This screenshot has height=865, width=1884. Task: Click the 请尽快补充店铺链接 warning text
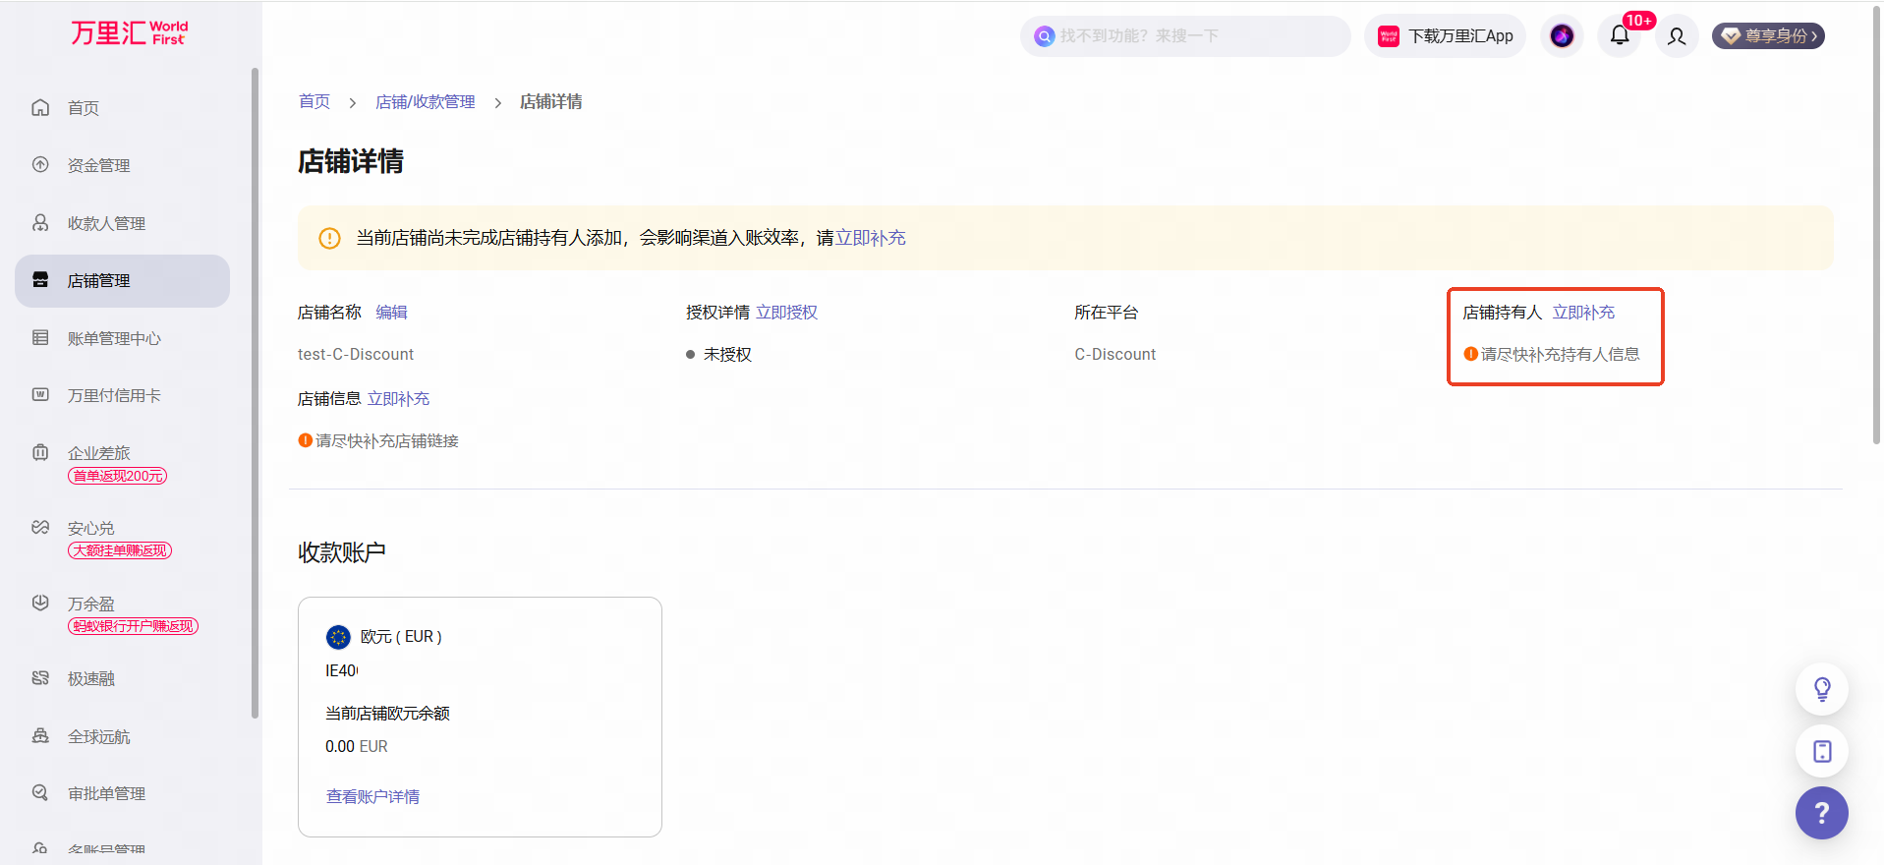[387, 441]
